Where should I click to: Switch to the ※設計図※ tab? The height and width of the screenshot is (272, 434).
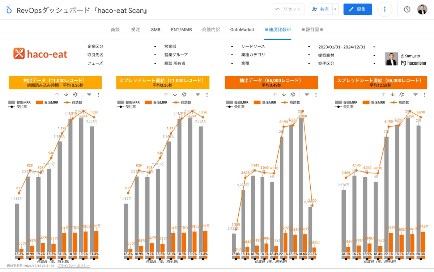[312, 30]
